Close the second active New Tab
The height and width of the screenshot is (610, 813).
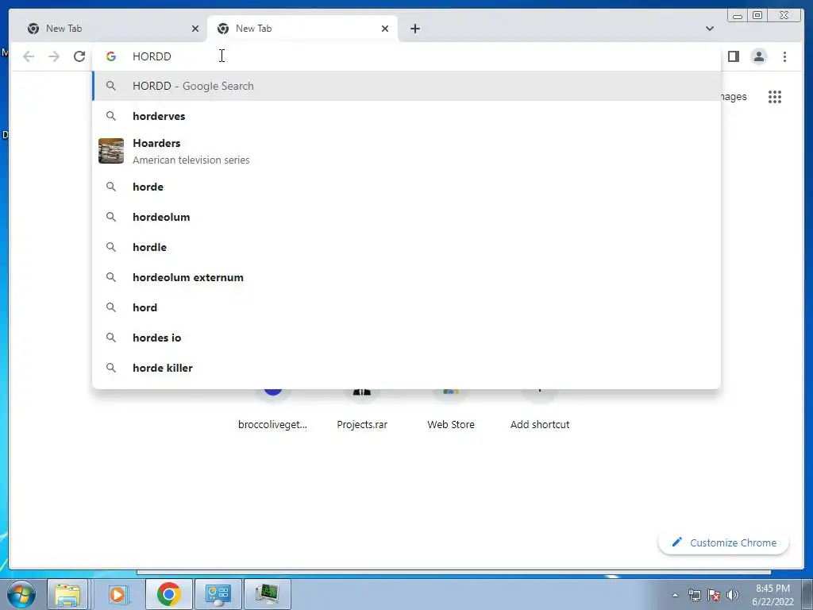click(385, 29)
